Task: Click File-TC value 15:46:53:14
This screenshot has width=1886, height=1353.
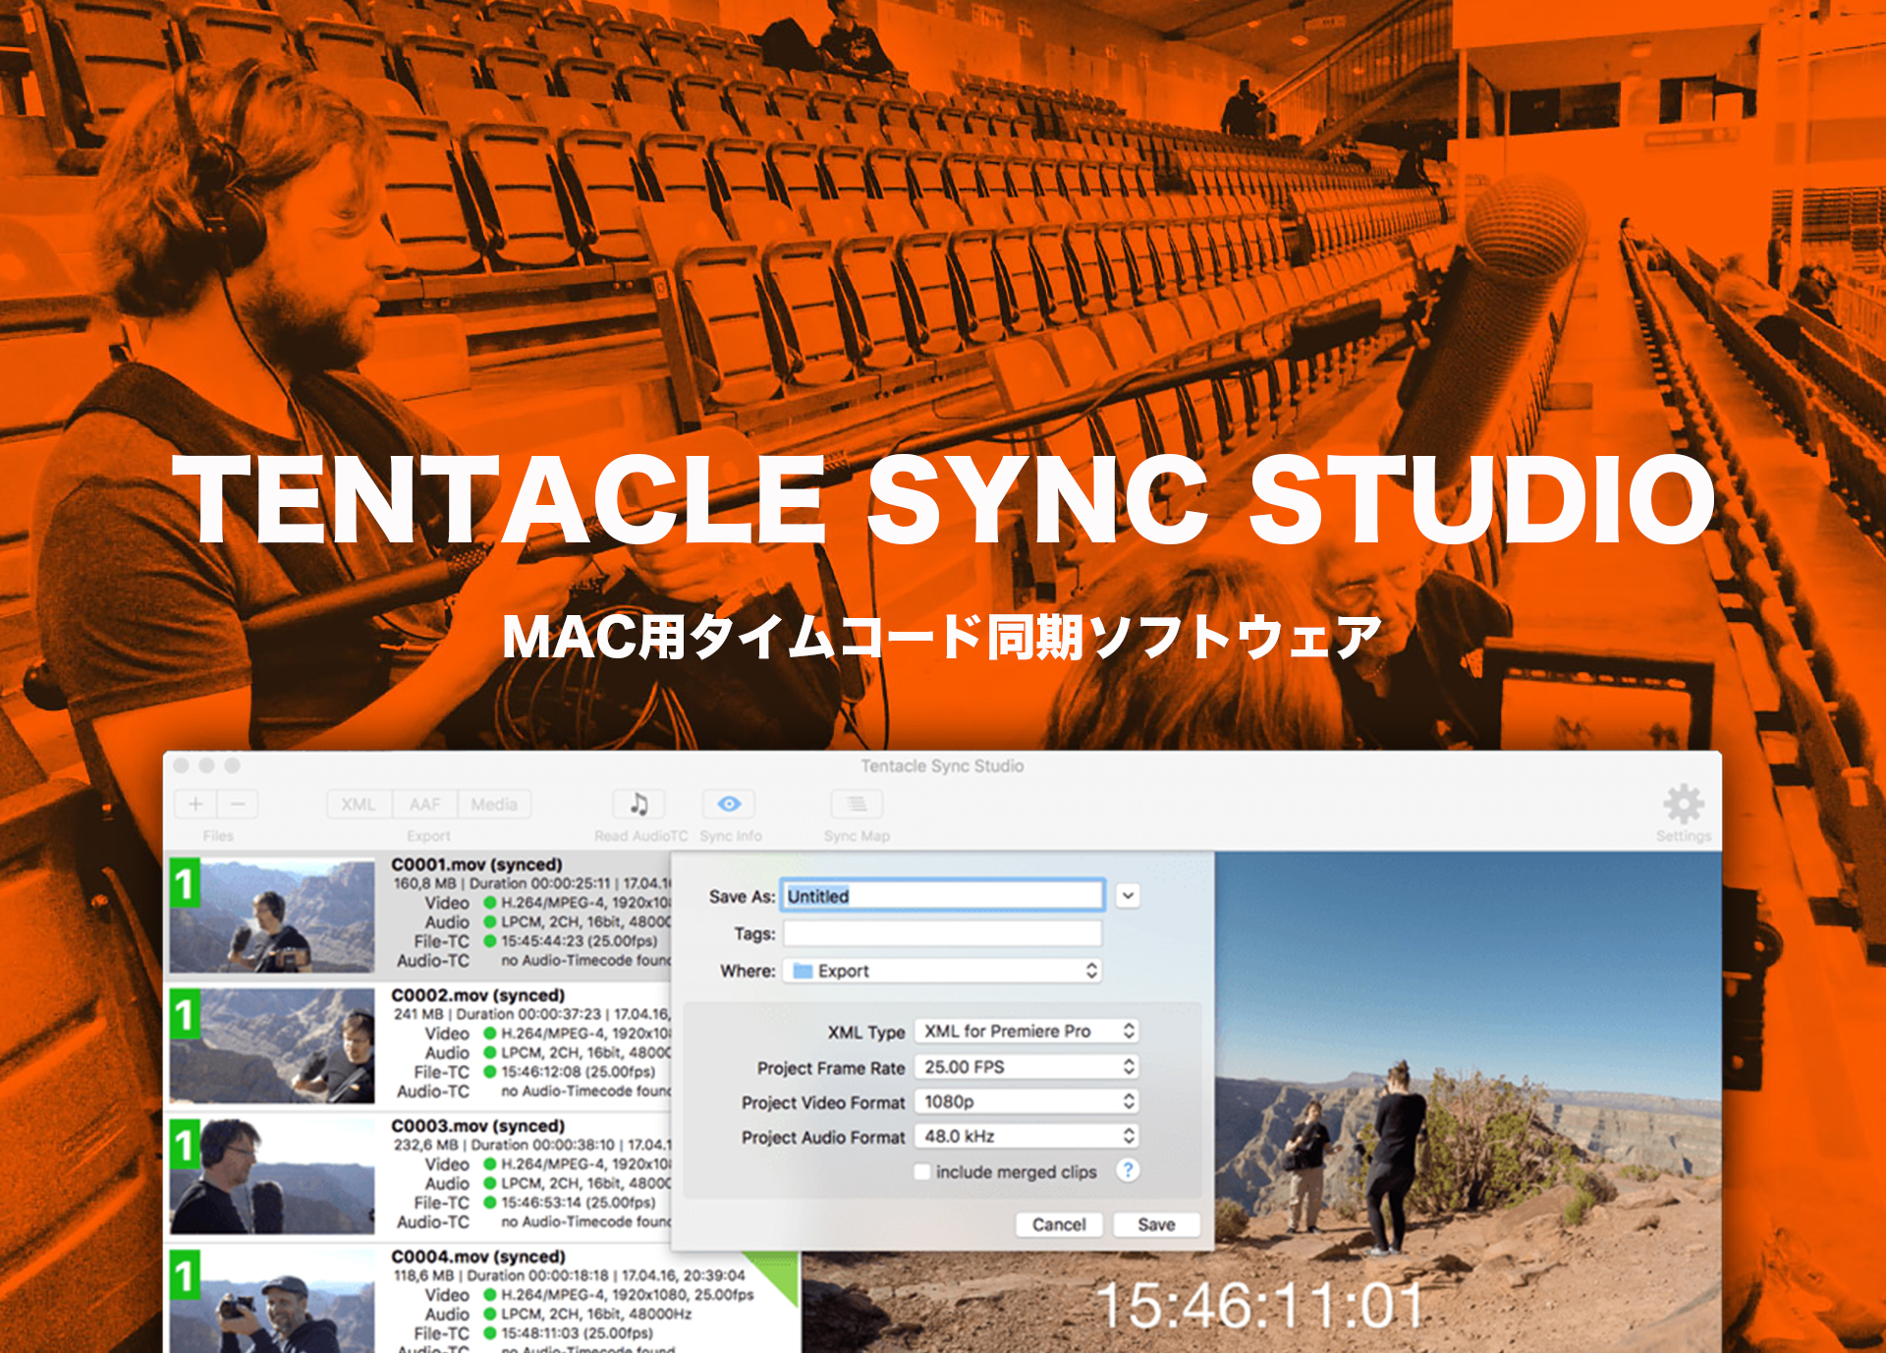Action: [578, 1202]
